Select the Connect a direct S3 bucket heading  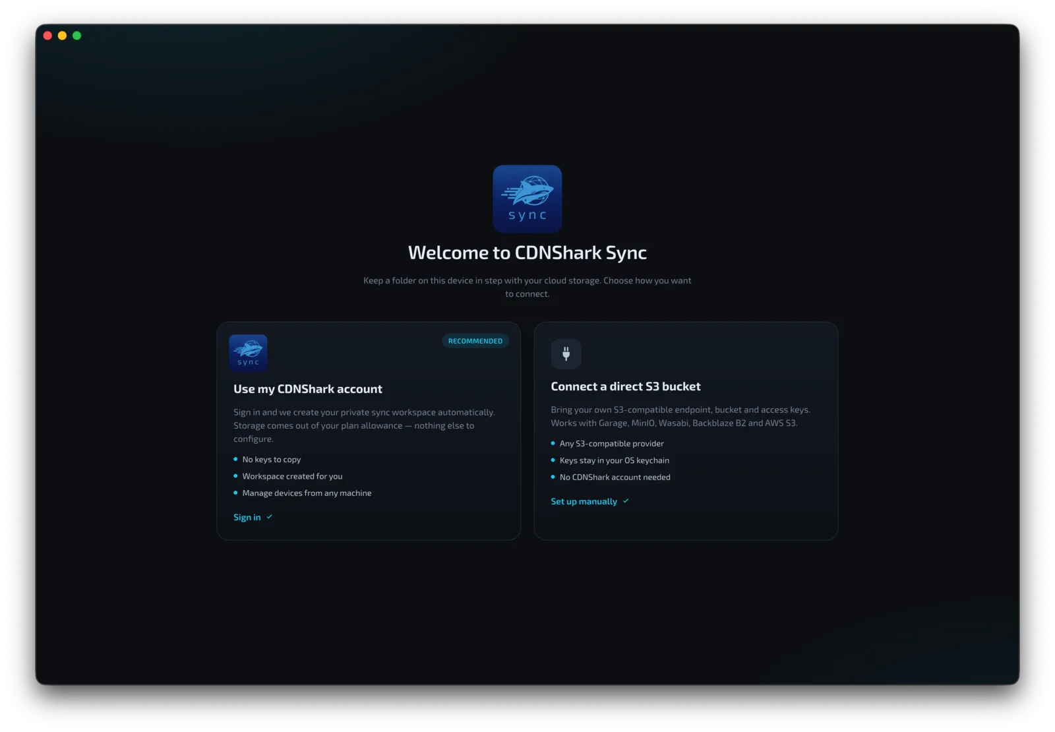(x=626, y=386)
